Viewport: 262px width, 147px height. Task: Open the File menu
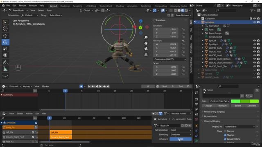[x=8, y=5]
